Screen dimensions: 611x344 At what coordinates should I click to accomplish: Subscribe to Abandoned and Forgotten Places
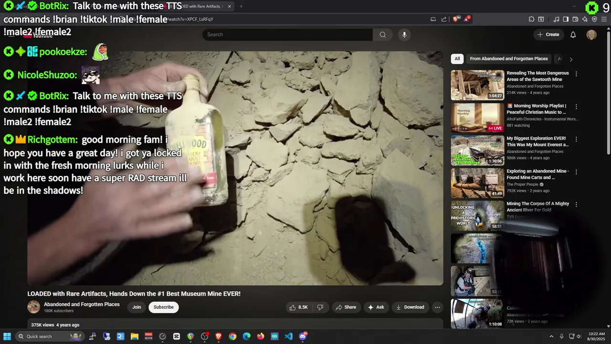(164, 307)
